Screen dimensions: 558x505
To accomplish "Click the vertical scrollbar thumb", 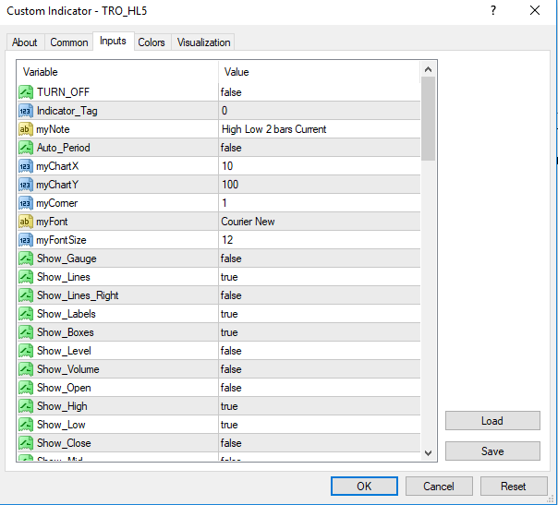I will 428,119.
